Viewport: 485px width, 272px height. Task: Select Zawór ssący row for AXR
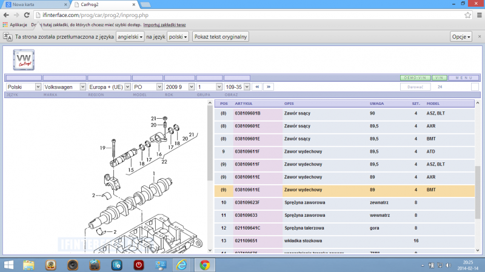tap(344, 126)
